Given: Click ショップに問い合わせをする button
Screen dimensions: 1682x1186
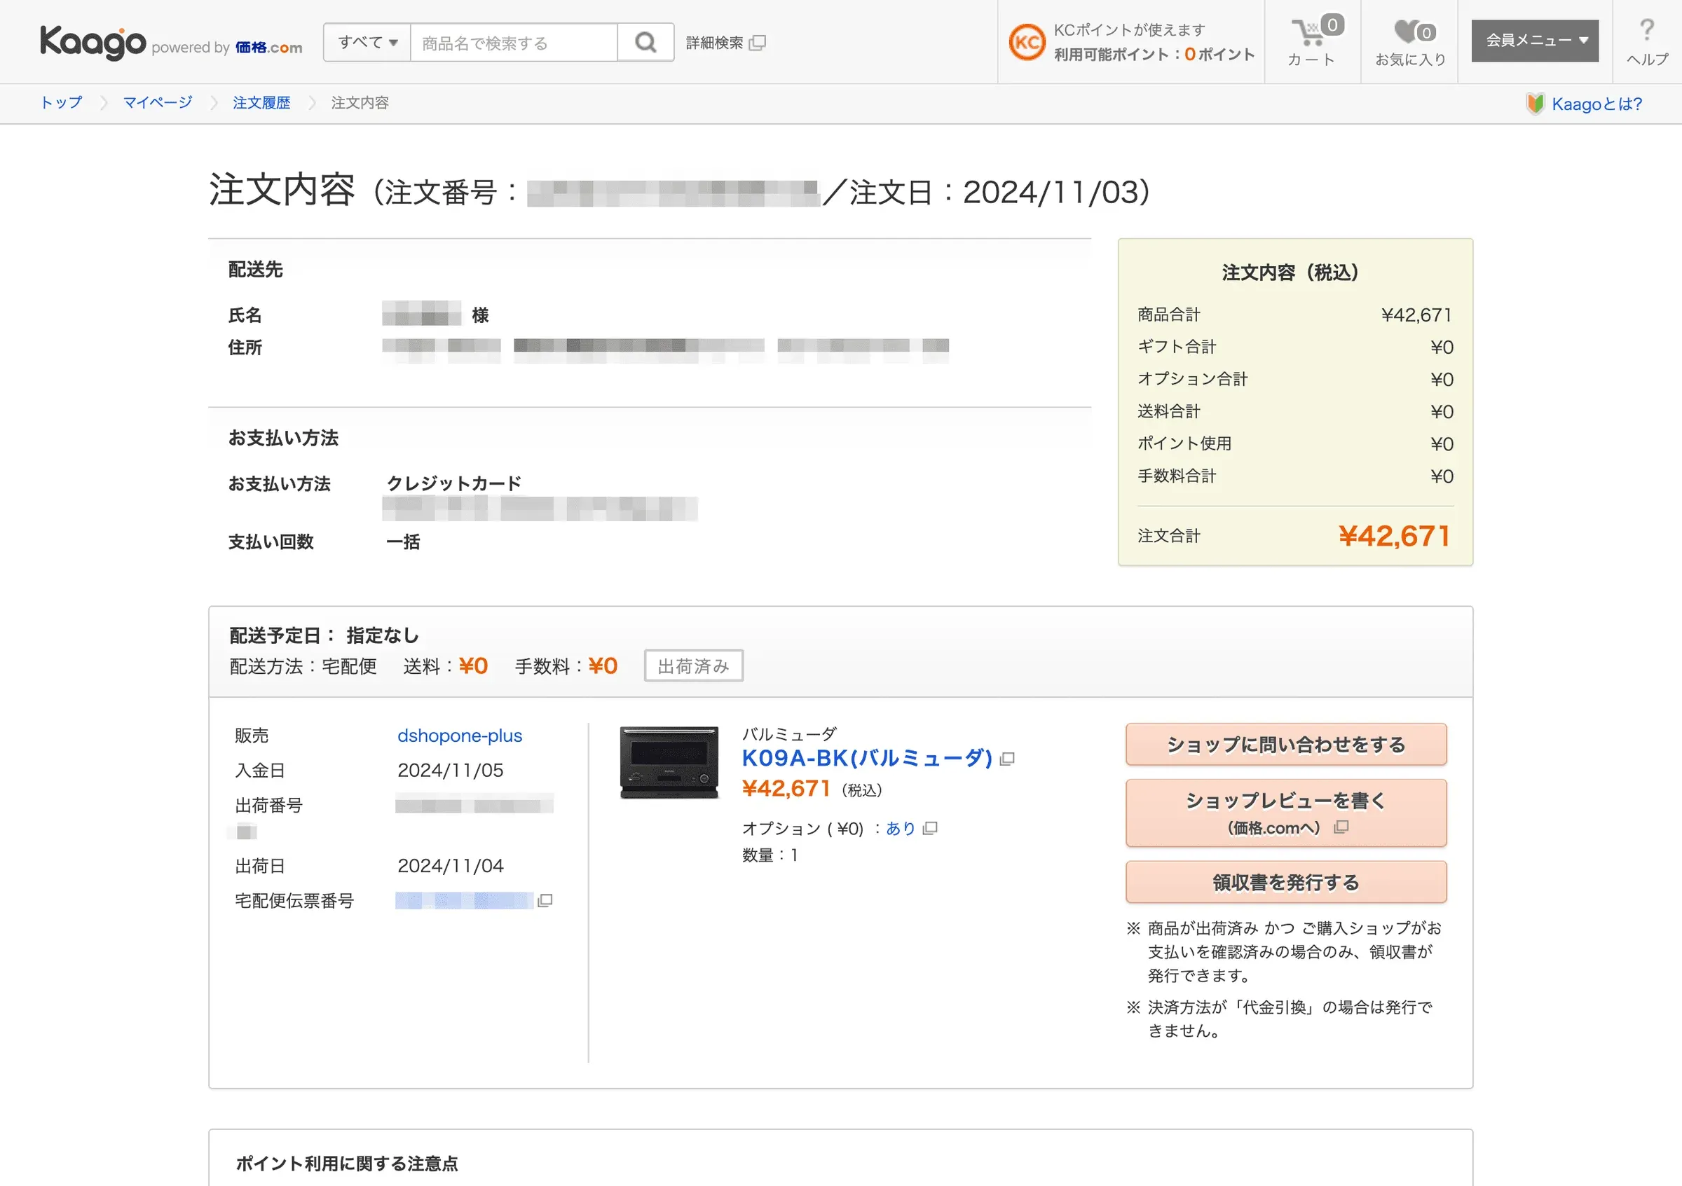Looking at the screenshot, I should tap(1285, 745).
